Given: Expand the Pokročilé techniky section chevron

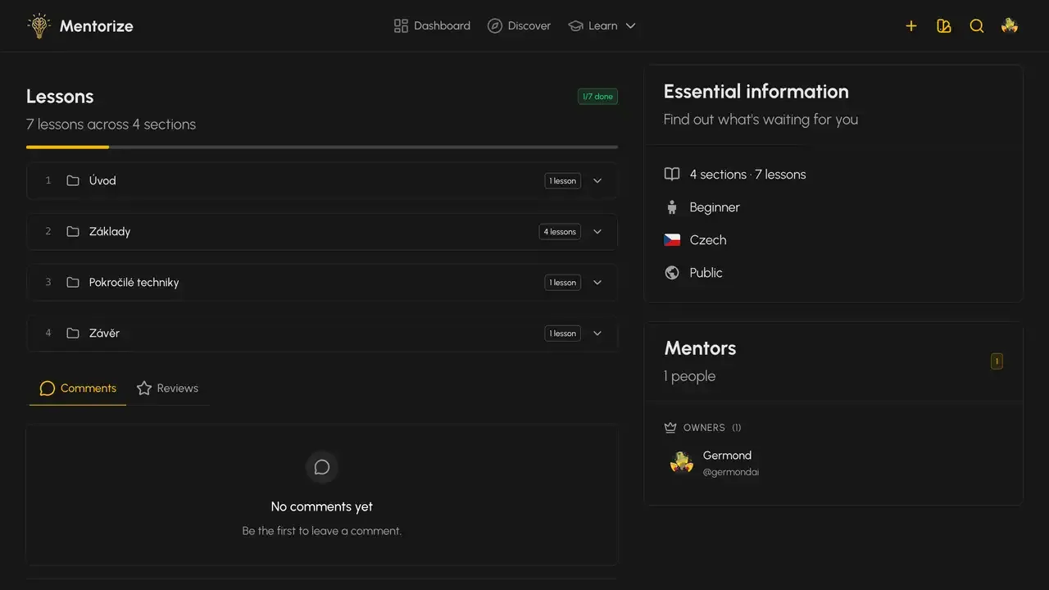Looking at the screenshot, I should click(597, 282).
